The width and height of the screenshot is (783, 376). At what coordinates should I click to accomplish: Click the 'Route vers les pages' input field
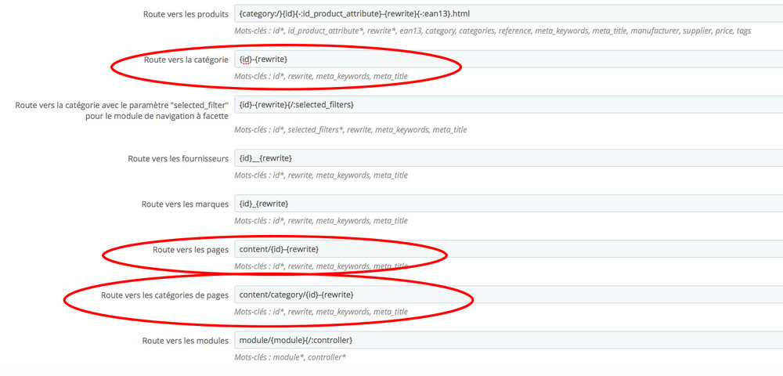click(x=508, y=249)
